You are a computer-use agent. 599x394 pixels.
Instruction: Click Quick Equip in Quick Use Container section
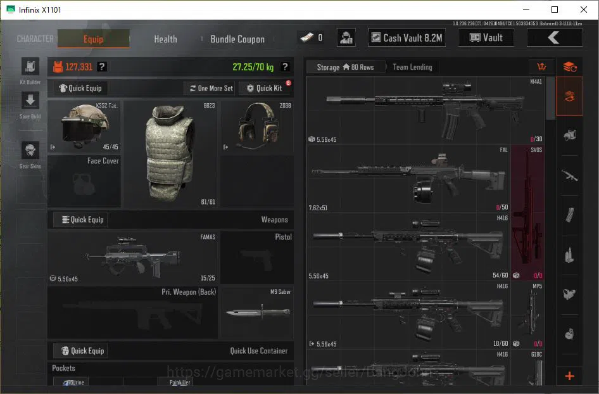[x=80, y=351]
